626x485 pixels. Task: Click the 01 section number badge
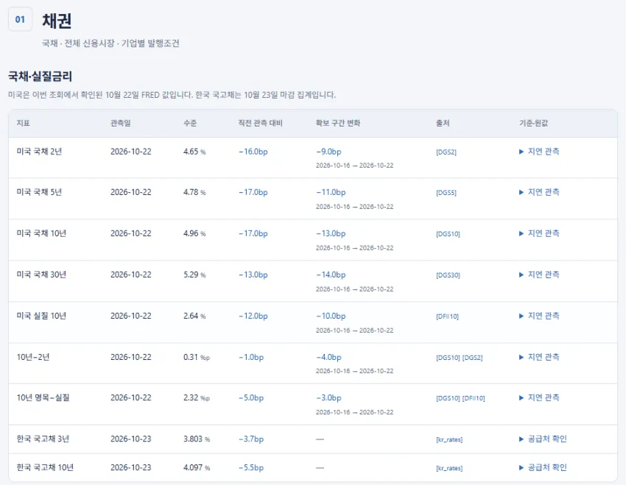pos(20,19)
